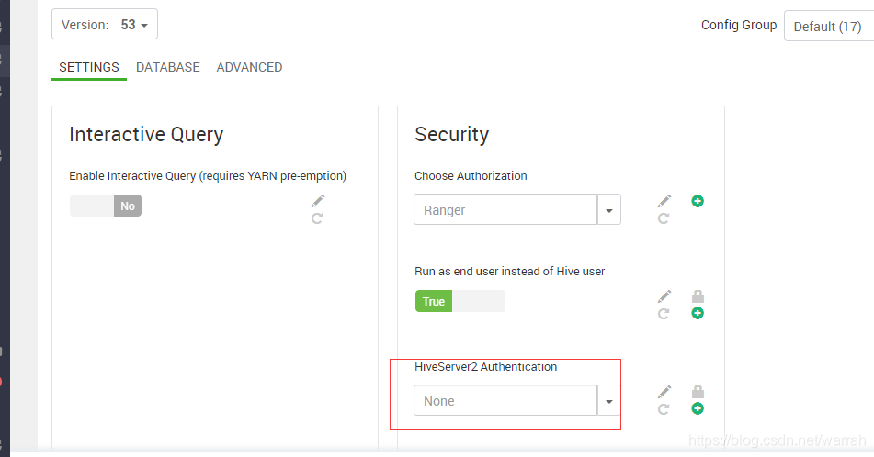
Task: Click the Interactive Query heading
Action: (x=146, y=135)
